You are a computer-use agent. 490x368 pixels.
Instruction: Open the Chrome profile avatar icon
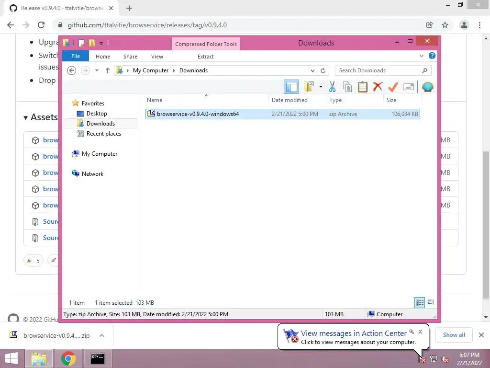tap(464, 25)
